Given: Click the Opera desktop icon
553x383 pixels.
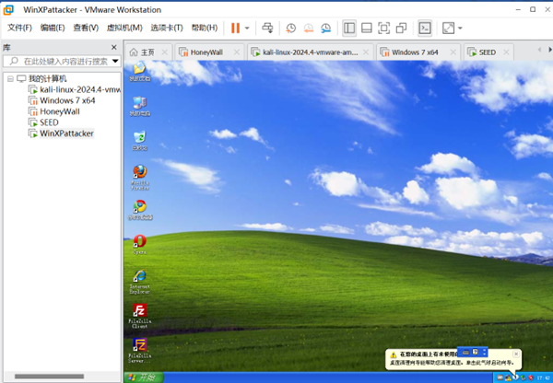Looking at the screenshot, I should (x=140, y=245).
